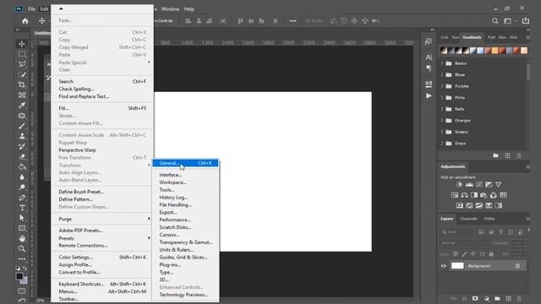Image resolution: width=541 pixels, height=304 pixels.
Task: Choose General preferences
Action: 186,163
